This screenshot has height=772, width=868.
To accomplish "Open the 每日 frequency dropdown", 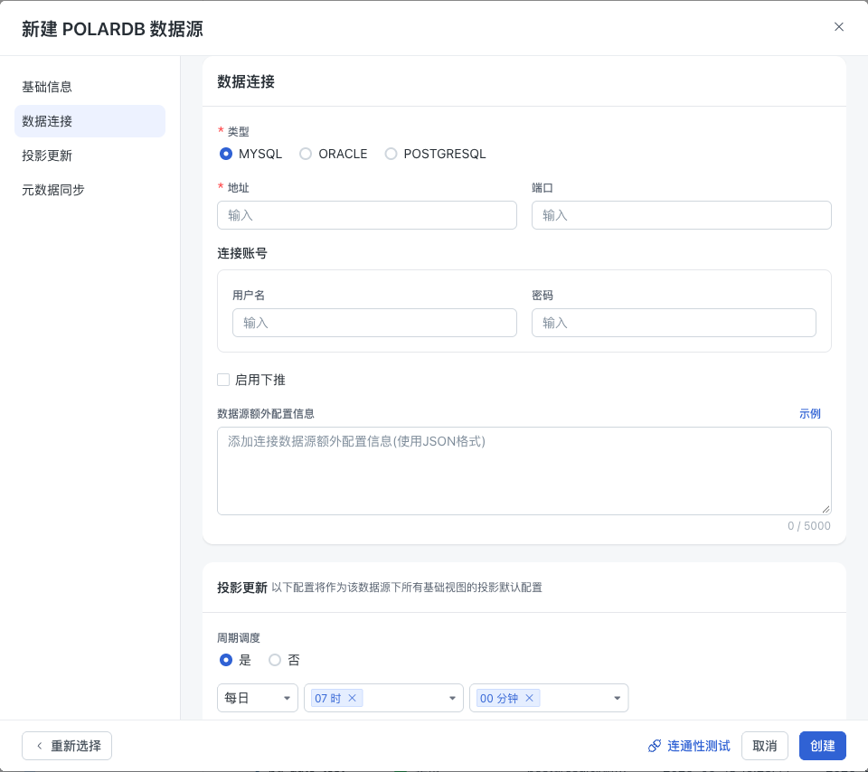I will click(x=258, y=698).
